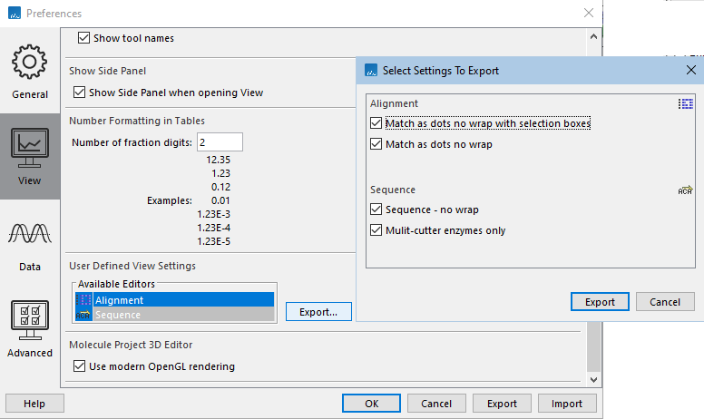Uncheck Mulit-cutter enzymes only setting
The height and width of the screenshot is (419, 704).
coord(376,230)
